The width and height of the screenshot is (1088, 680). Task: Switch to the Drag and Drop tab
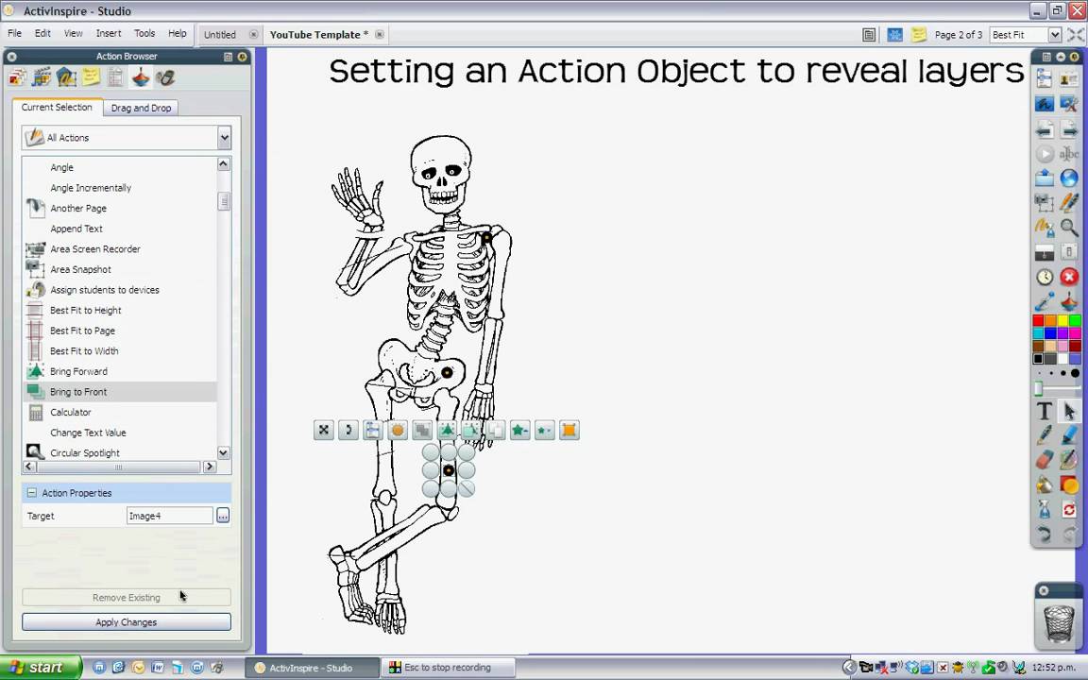[141, 108]
